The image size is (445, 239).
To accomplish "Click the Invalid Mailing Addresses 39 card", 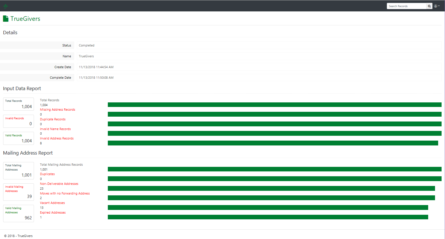I will 19,192.
